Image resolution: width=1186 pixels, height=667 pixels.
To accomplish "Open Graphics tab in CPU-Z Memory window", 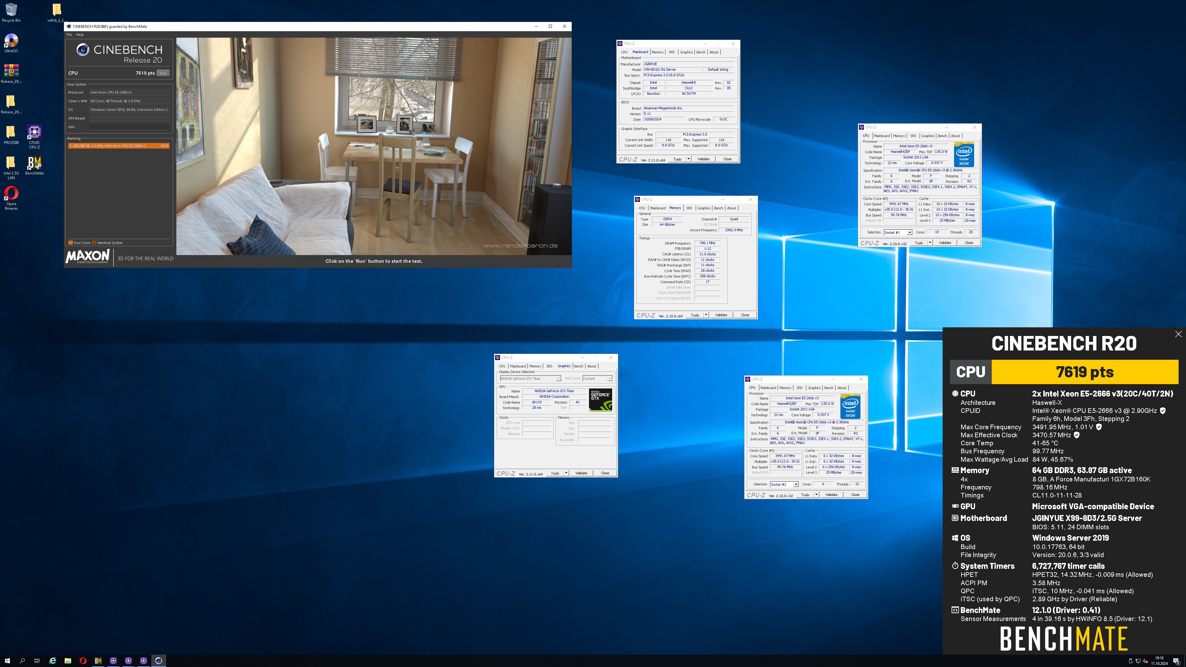I will [x=704, y=208].
